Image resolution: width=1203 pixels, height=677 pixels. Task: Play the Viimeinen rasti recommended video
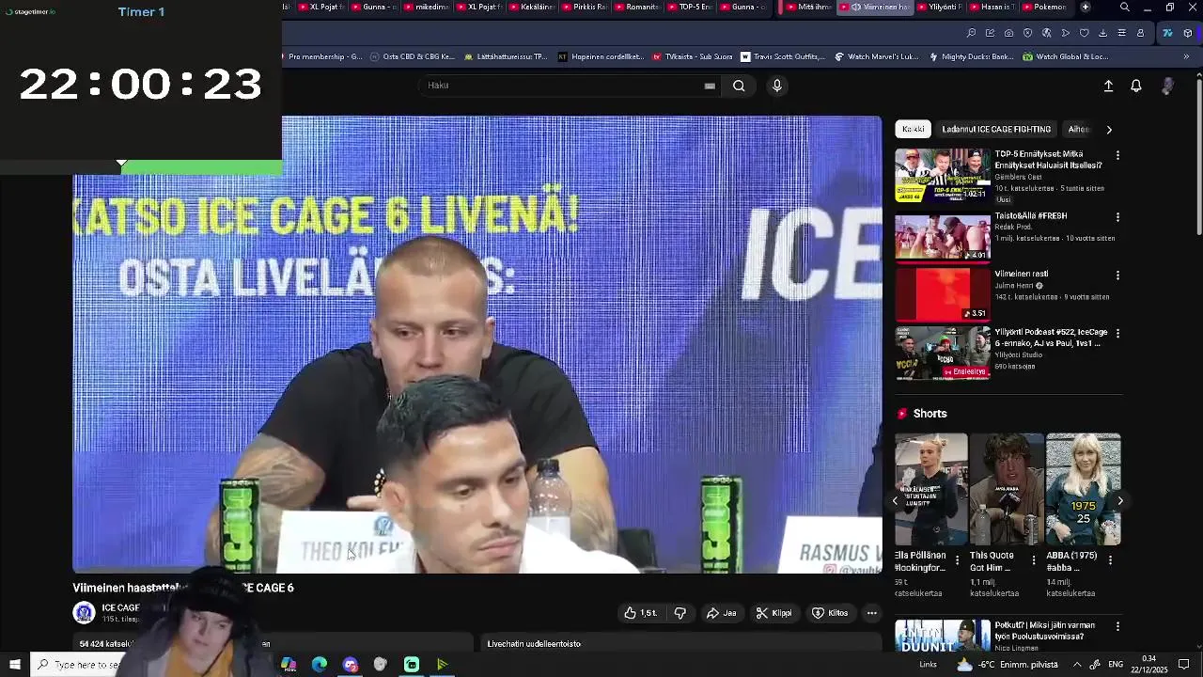pyautogui.click(x=943, y=294)
